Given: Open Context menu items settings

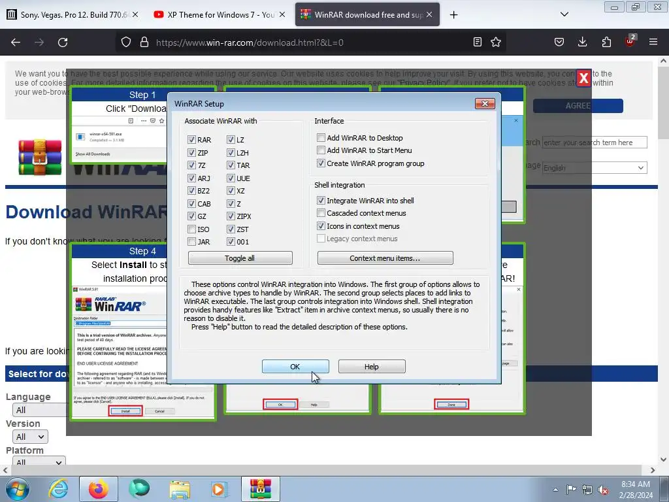Looking at the screenshot, I should click(x=385, y=258).
